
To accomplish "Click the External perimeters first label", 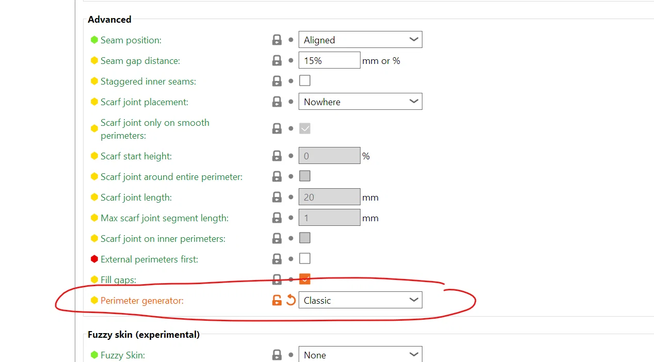I will tap(149, 259).
